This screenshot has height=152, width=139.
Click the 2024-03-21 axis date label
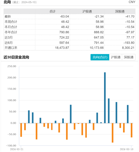click(x=17, y=149)
